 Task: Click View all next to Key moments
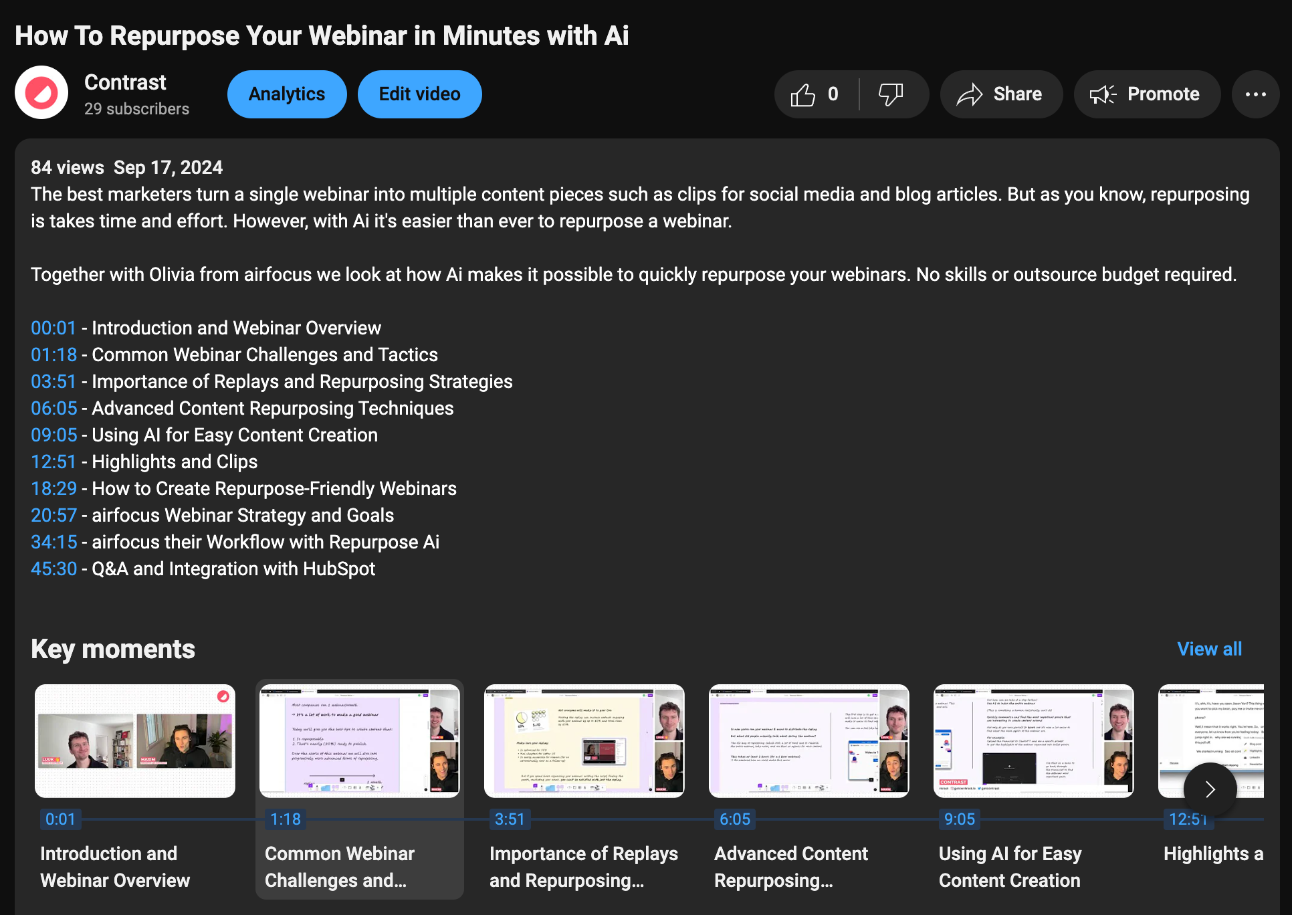click(1208, 648)
